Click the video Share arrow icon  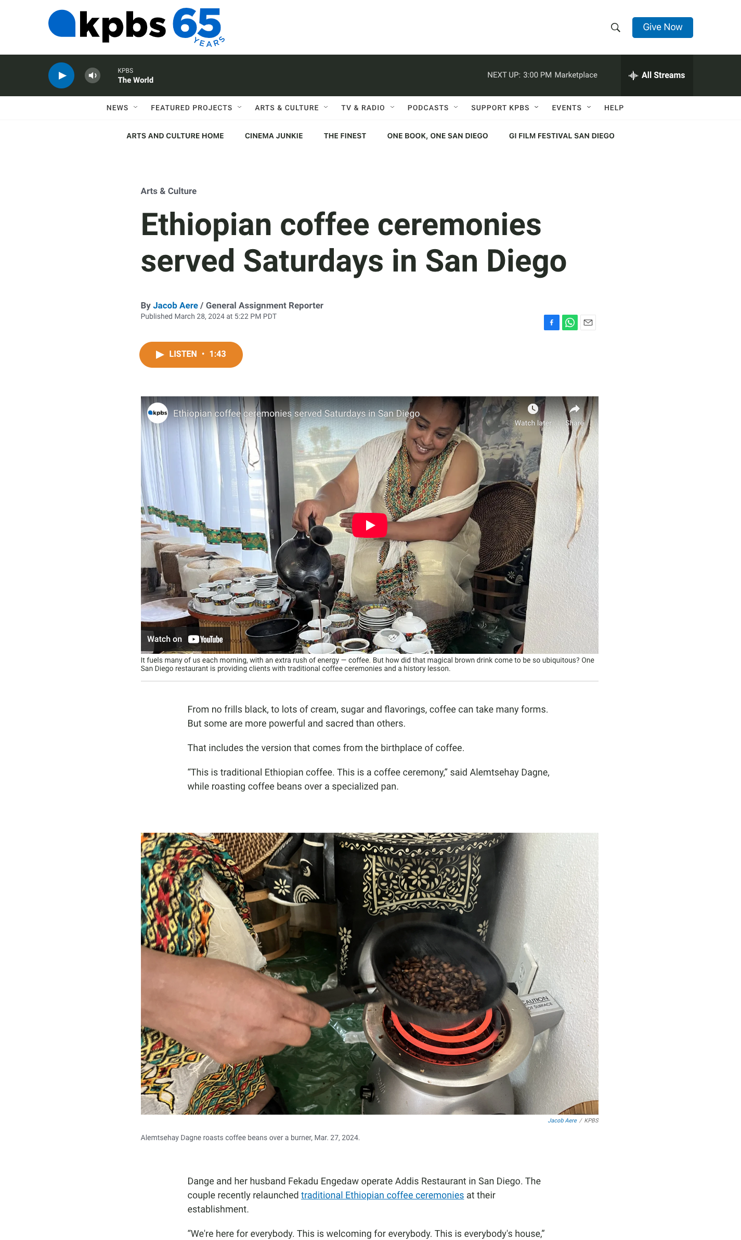tap(575, 409)
